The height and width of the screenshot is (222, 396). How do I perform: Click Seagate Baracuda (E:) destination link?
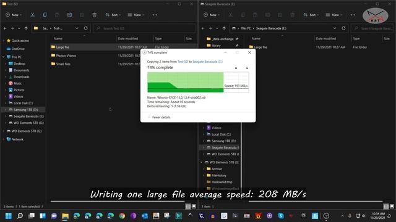tap(207, 62)
